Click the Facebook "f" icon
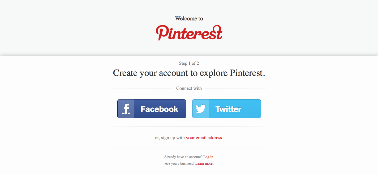Viewport: 378px width, 174px height. [x=126, y=109]
